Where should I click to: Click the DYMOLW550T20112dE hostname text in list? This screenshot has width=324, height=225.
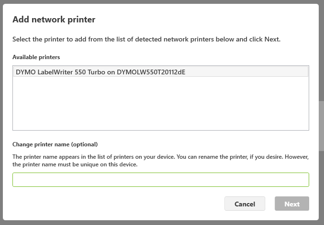click(151, 72)
